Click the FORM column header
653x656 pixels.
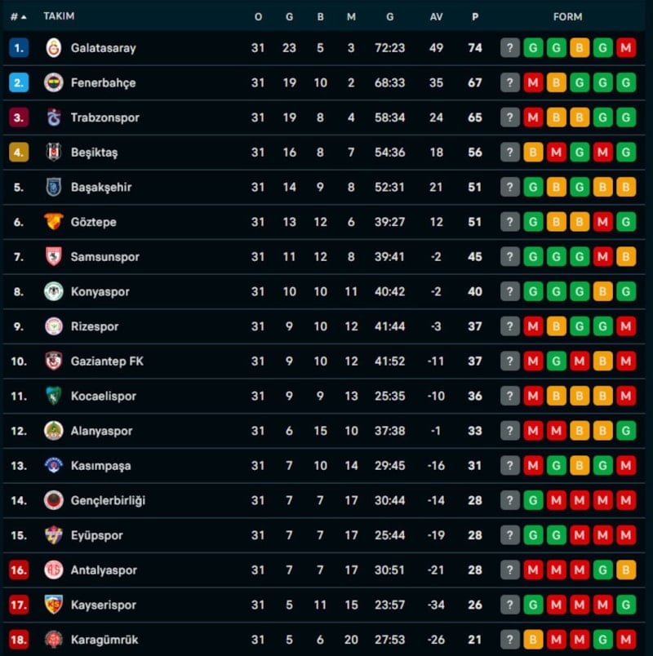[567, 16]
